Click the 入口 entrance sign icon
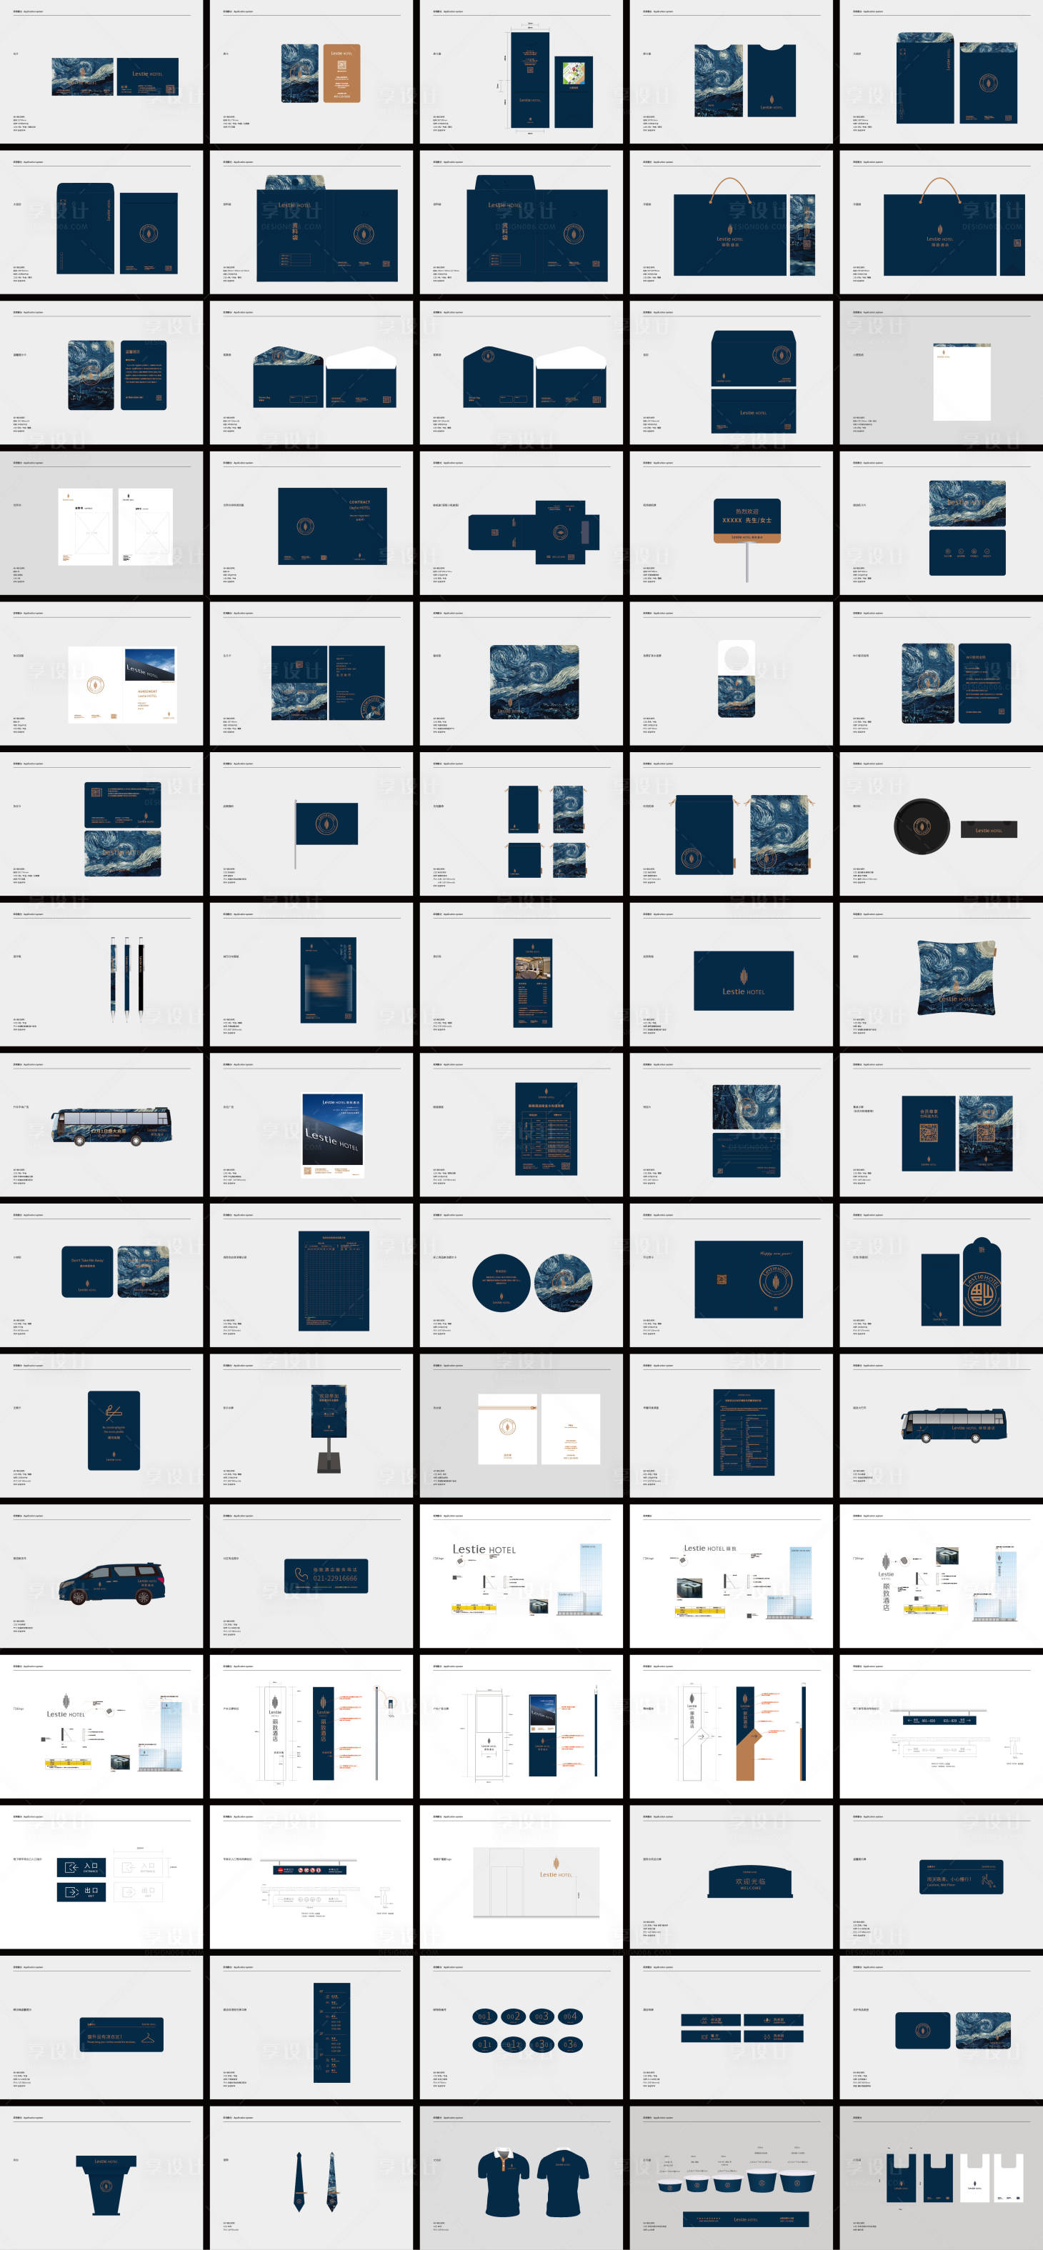The image size is (1043, 2250). (x=70, y=1867)
